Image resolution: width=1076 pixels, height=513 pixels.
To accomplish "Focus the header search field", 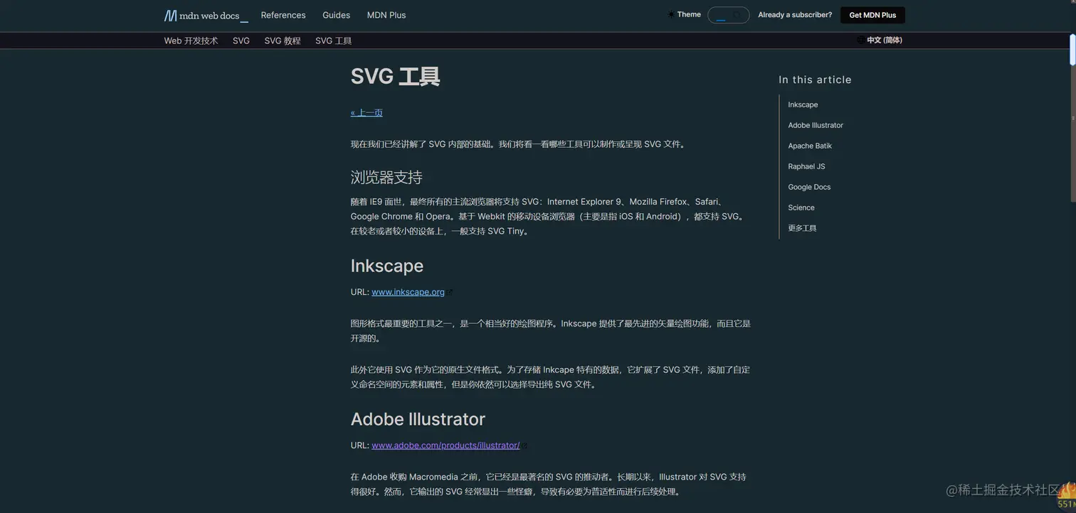I will click(728, 15).
